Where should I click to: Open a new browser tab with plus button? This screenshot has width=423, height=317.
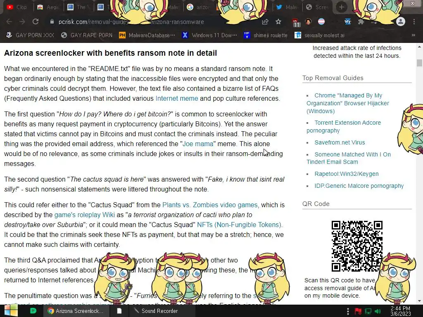342,7
